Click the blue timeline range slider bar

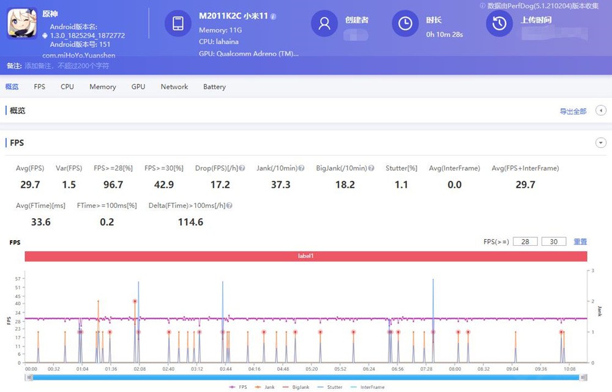(x=306, y=377)
